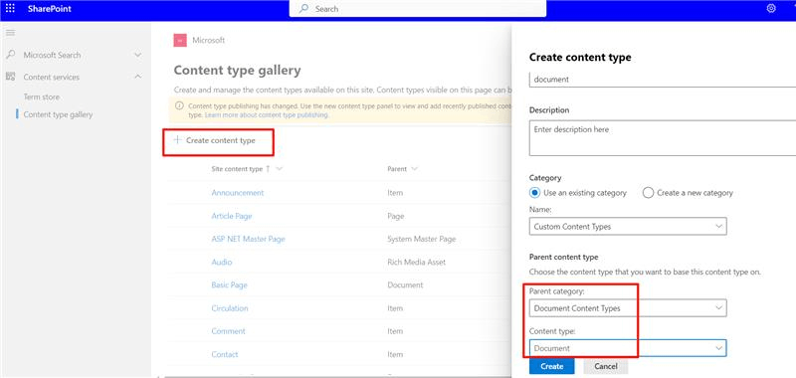Click the Create button
The width and height of the screenshot is (796, 378).
tap(552, 366)
